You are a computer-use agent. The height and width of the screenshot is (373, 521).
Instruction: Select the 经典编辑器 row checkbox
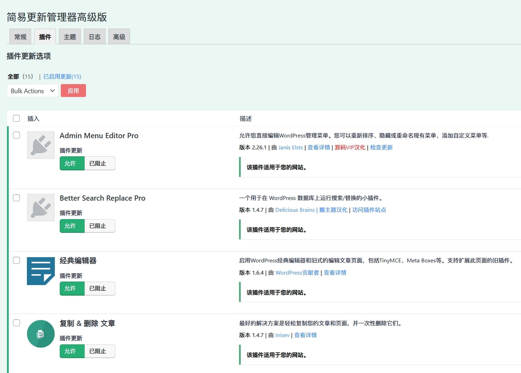pos(16,260)
